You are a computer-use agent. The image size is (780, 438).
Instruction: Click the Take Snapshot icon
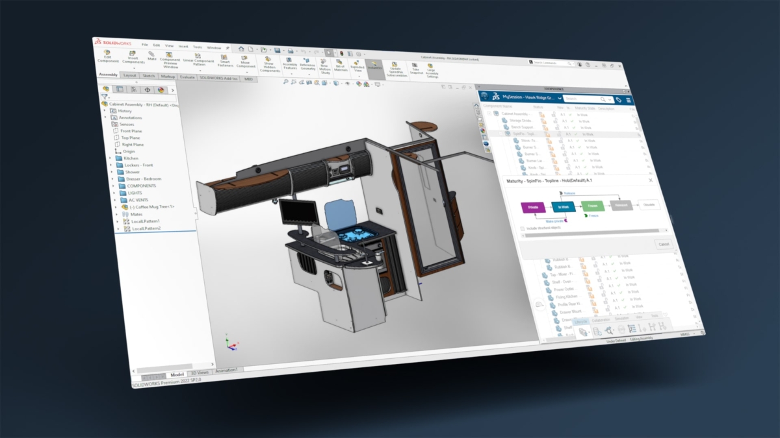pyautogui.click(x=415, y=65)
